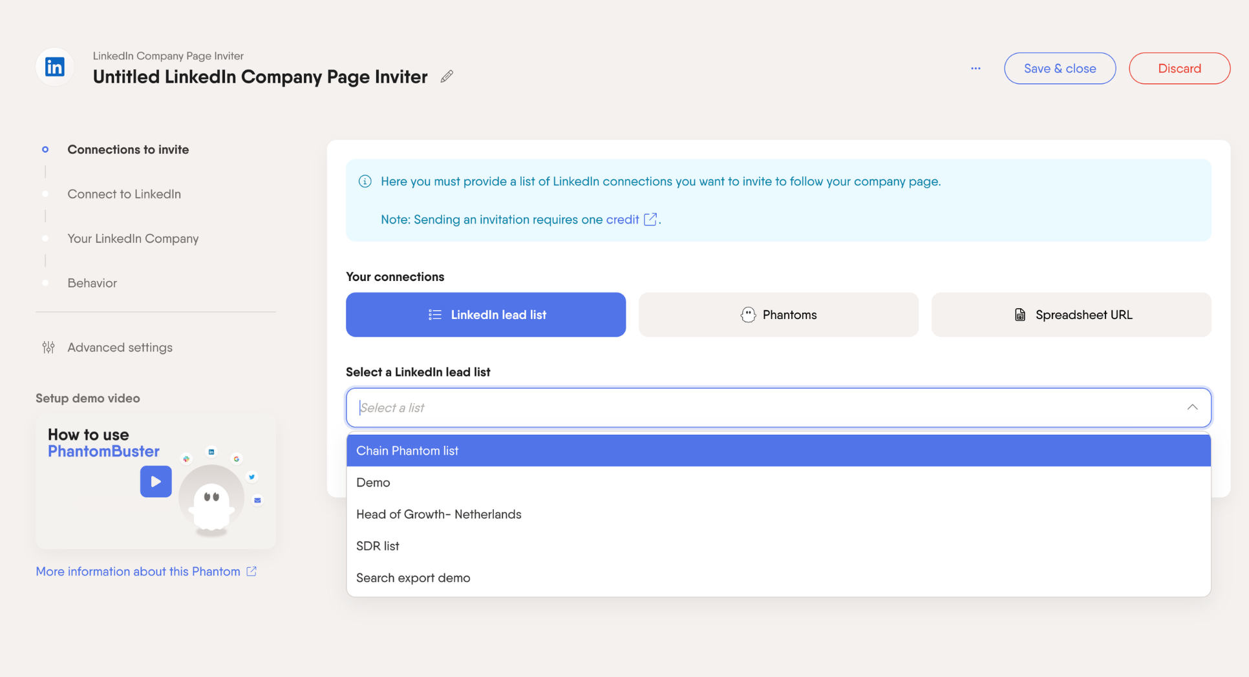Switch to the Spreadsheet URL tab

click(x=1071, y=315)
